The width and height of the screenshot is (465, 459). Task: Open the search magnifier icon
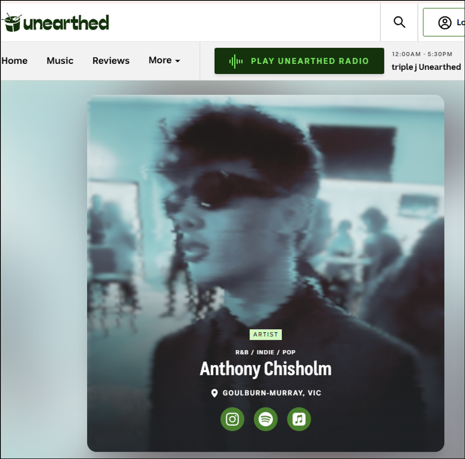399,22
